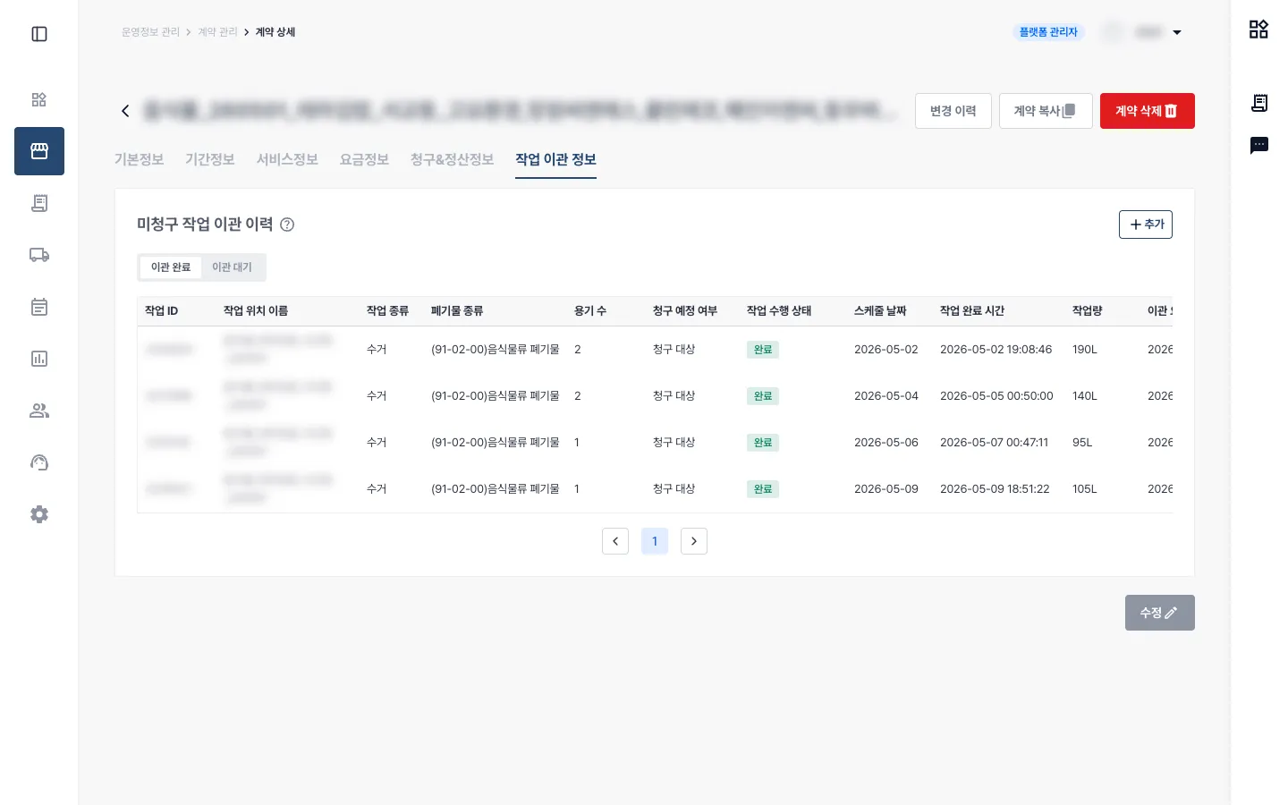Click the 수정 edit button
The width and height of the screenshot is (1288, 805).
pyautogui.click(x=1160, y=613)
